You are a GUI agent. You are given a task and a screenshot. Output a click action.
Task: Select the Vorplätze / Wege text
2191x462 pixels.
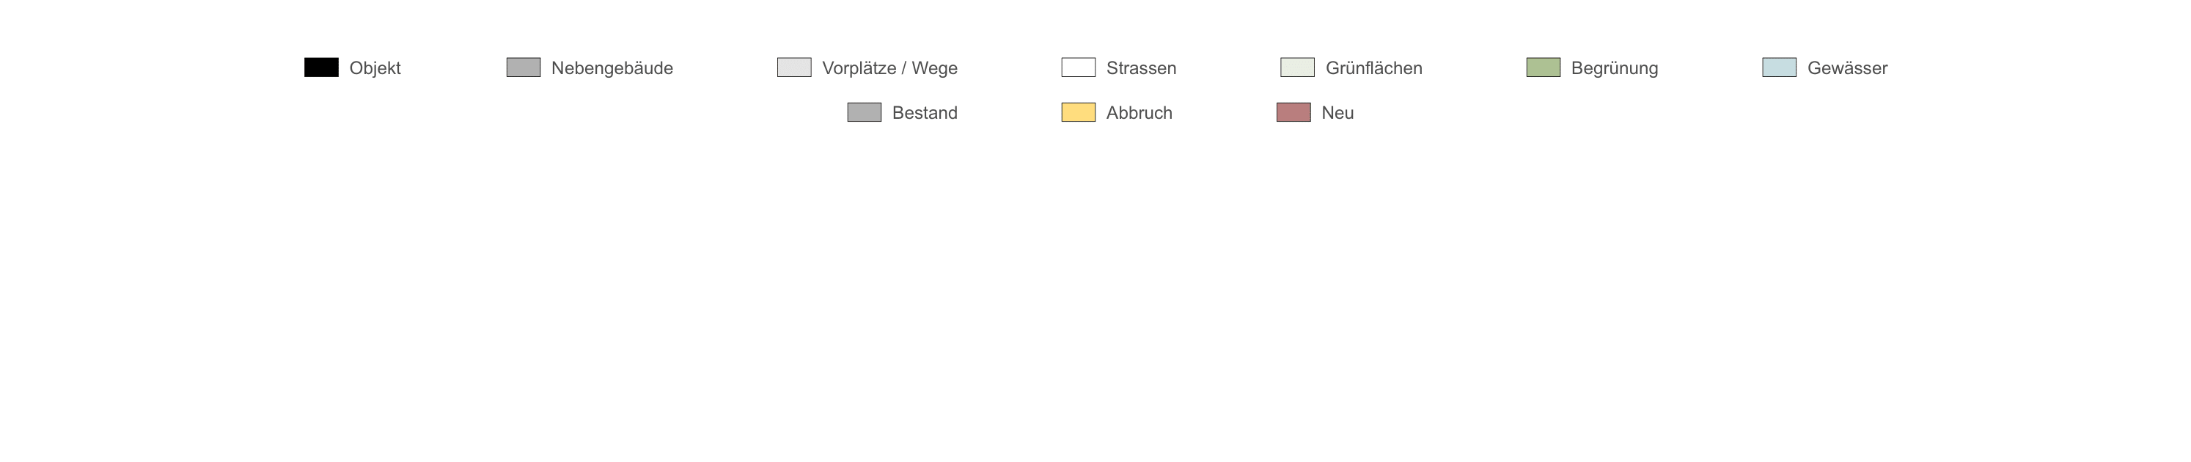[x=889, y=68]
